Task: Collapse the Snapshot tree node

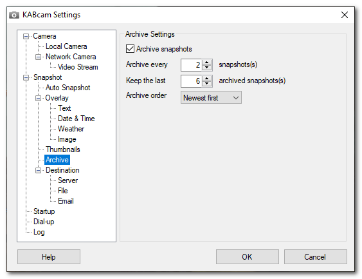Action: point(26,77)
